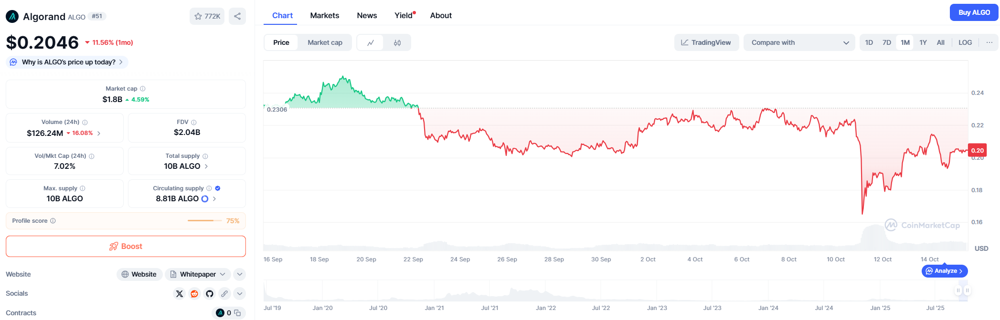Select the line chart icon
1000x320 pixels.
371,43
